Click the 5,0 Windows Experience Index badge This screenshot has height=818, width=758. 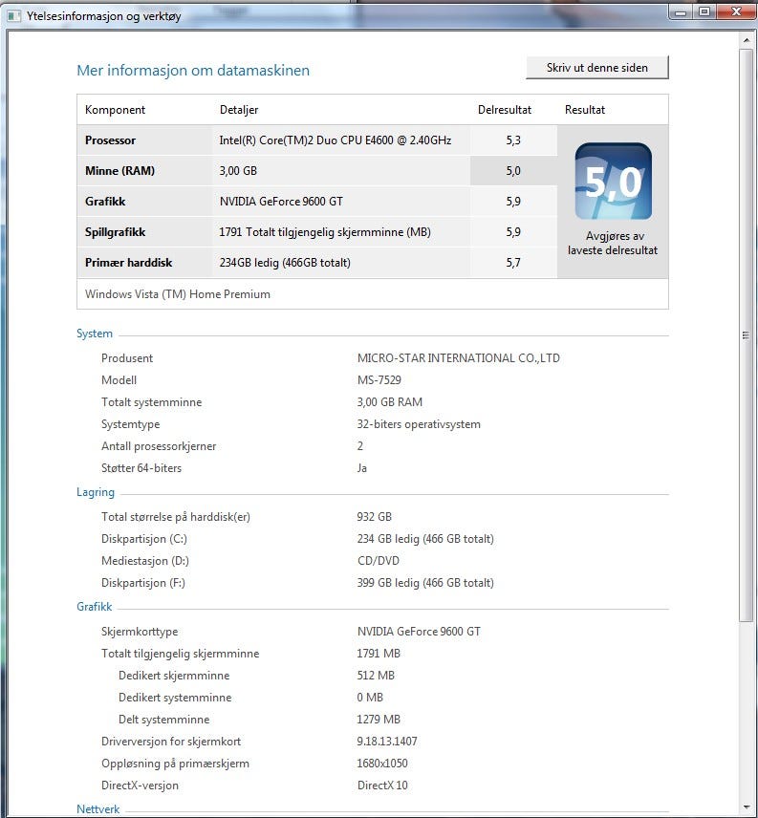(613, 182)
